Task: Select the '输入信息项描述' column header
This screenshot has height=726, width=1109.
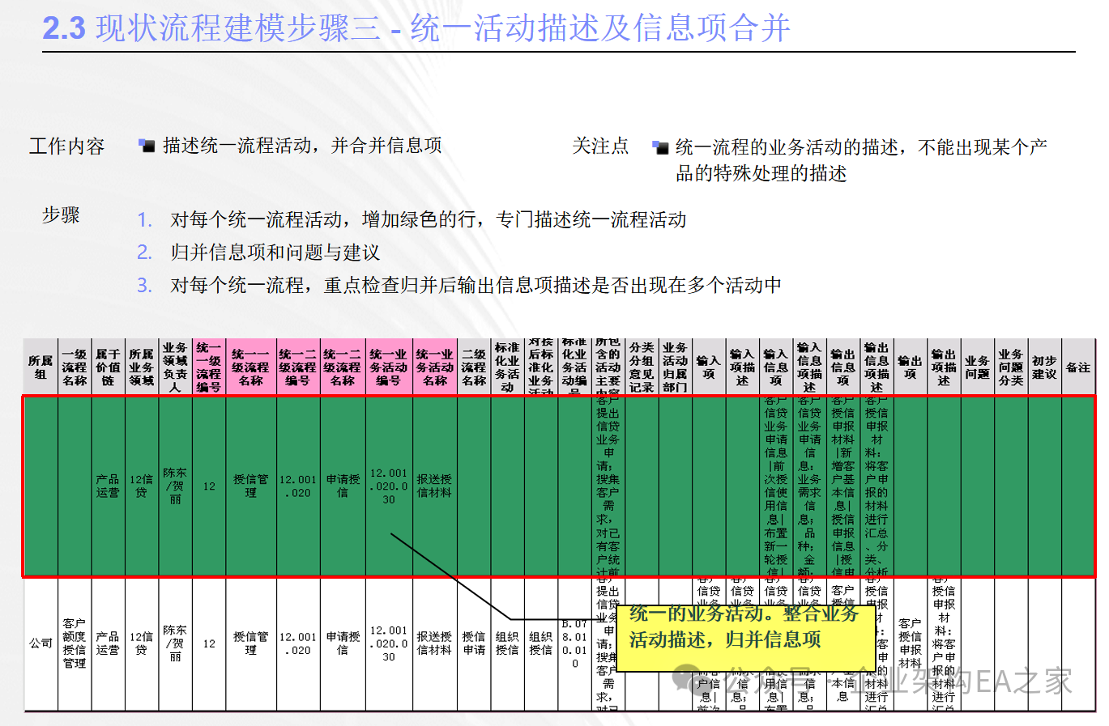Action: click(809, 367)
